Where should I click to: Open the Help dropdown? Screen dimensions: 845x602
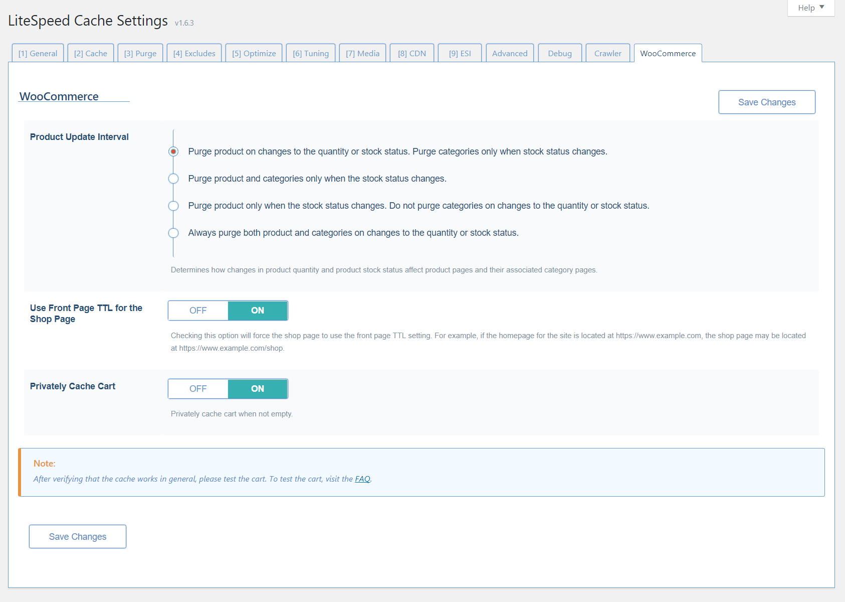[810, 8]
